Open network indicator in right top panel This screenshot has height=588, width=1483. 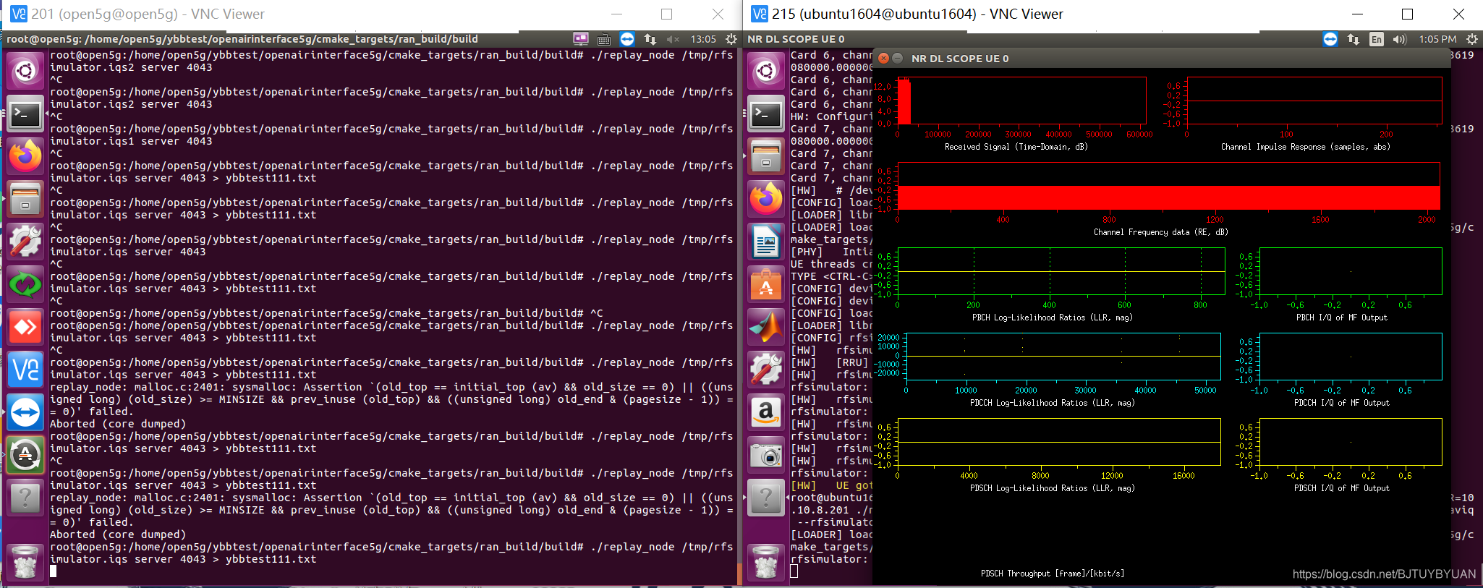tap(1353, 39)
